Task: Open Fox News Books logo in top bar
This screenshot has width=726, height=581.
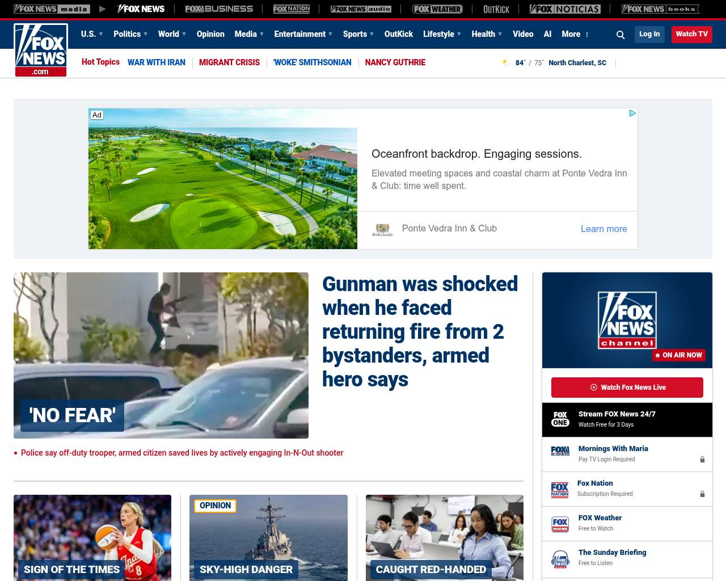Action: 660,9
